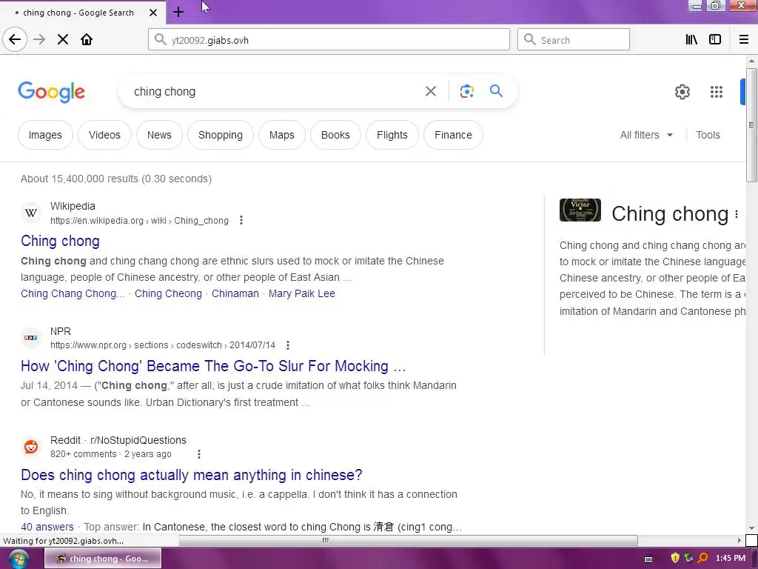Switch to the Maps filter
758x569 pixels.
[x=282, y=135]
